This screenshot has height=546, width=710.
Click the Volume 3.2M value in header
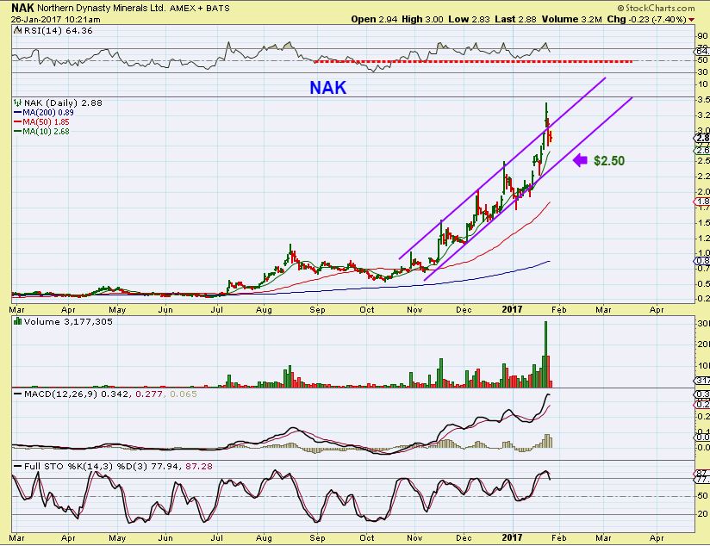tap(572, 19)
